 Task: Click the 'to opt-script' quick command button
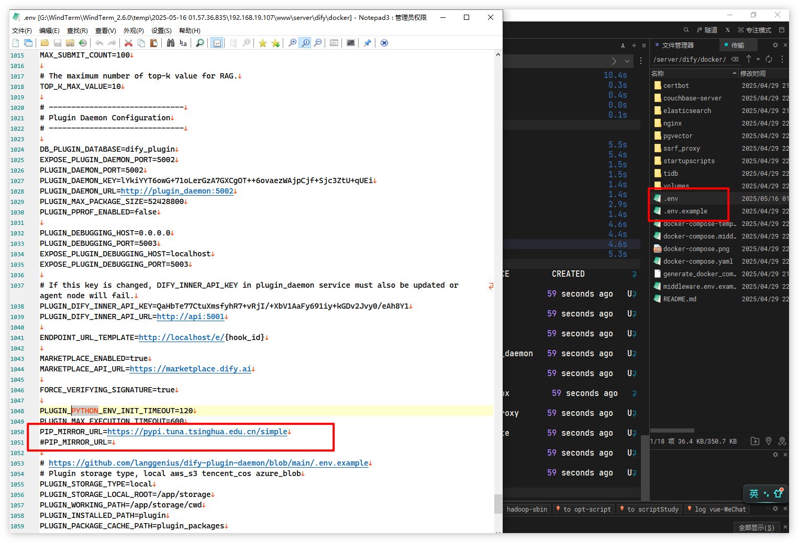point(583,509)
